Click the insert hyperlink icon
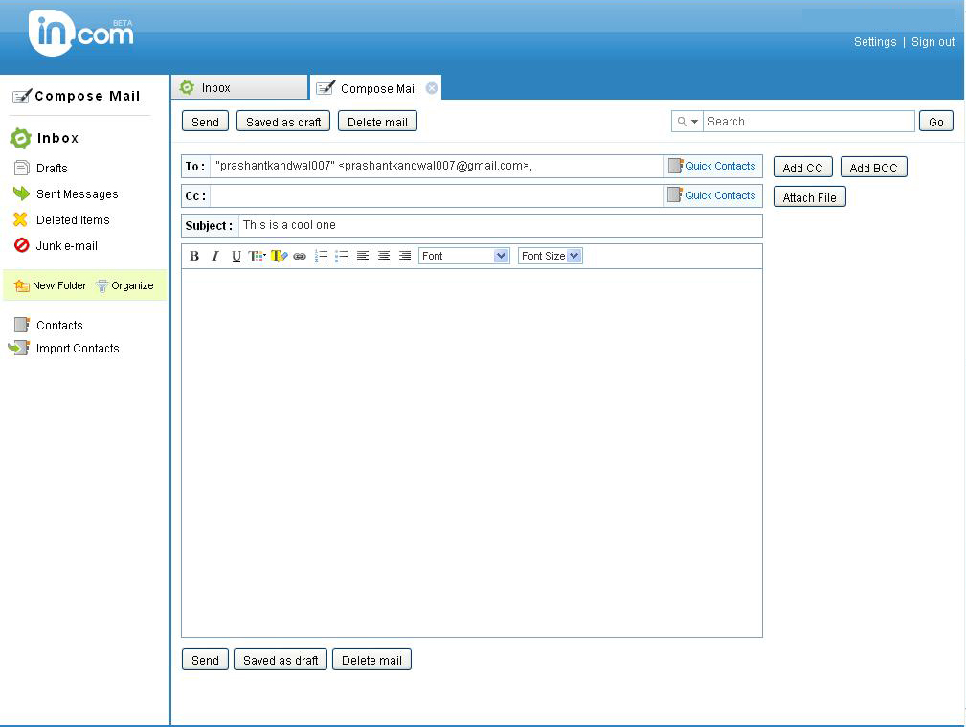 click(300, 257)
